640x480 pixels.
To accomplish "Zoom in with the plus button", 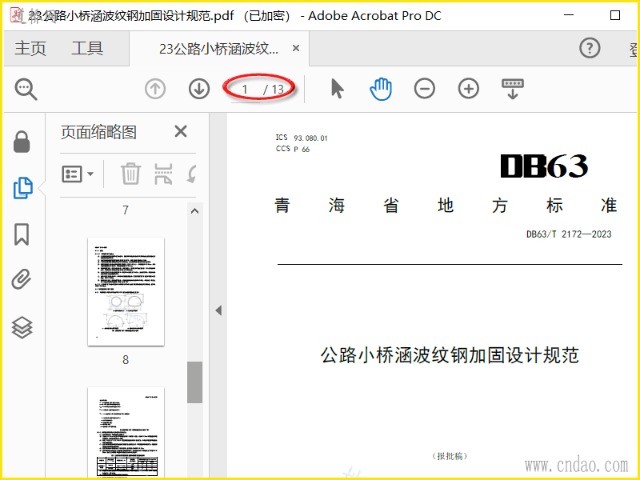I will point(469,89).
